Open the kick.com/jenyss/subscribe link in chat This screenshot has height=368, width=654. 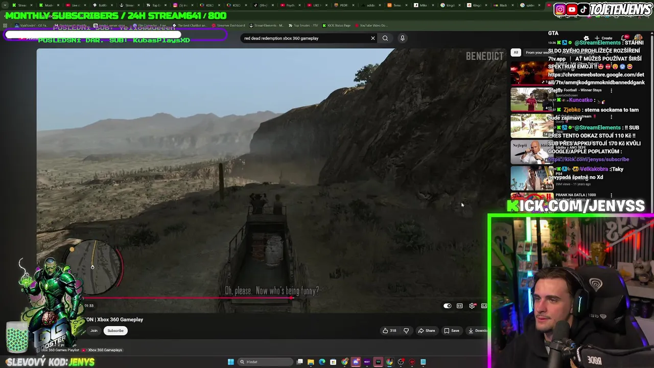point(589,159)
